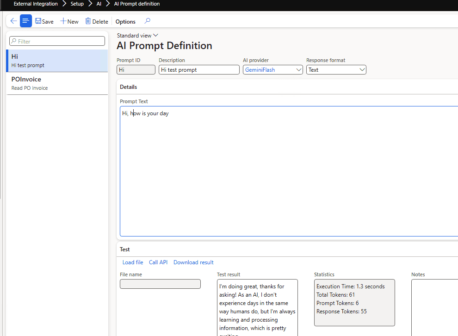Click the search magnifier icon in toolbar
The height and width of the screenshot is (336, 458).
point(148,21)
